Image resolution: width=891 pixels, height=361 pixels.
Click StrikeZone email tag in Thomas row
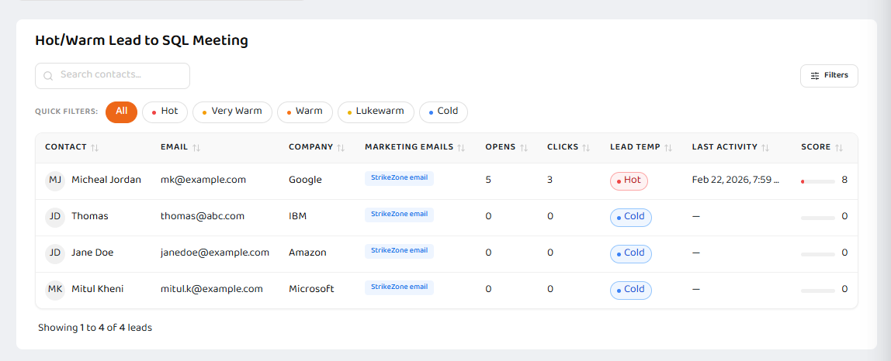click(x=399, y=215)
